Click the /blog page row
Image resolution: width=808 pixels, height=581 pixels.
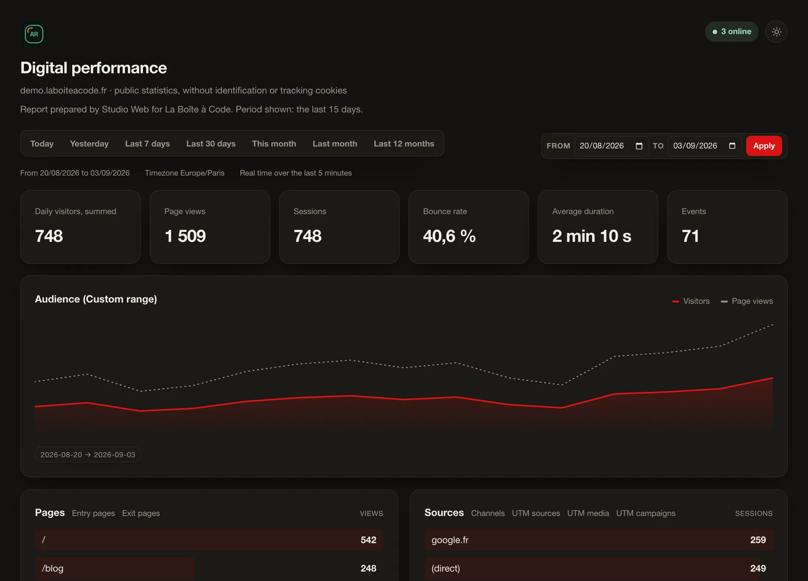(x=209, y=568)
